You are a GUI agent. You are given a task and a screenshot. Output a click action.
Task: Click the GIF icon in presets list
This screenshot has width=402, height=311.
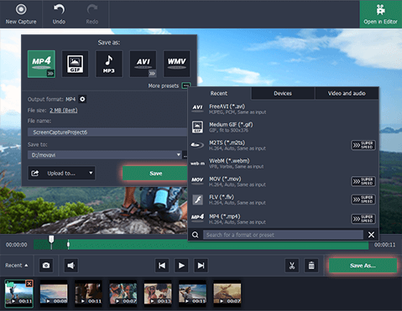click(x=197, y=127)
